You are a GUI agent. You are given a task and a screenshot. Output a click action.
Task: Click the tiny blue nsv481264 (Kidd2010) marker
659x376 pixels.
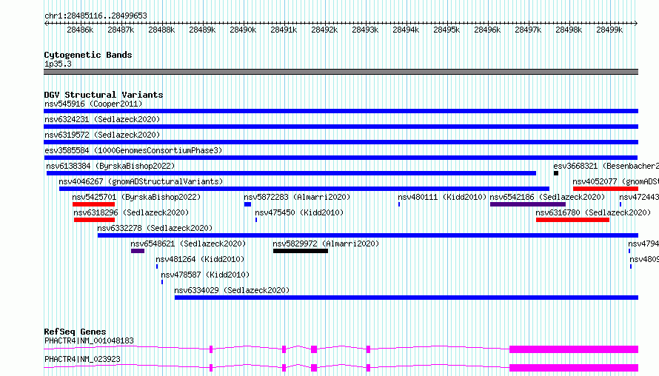tap(157, 266)
